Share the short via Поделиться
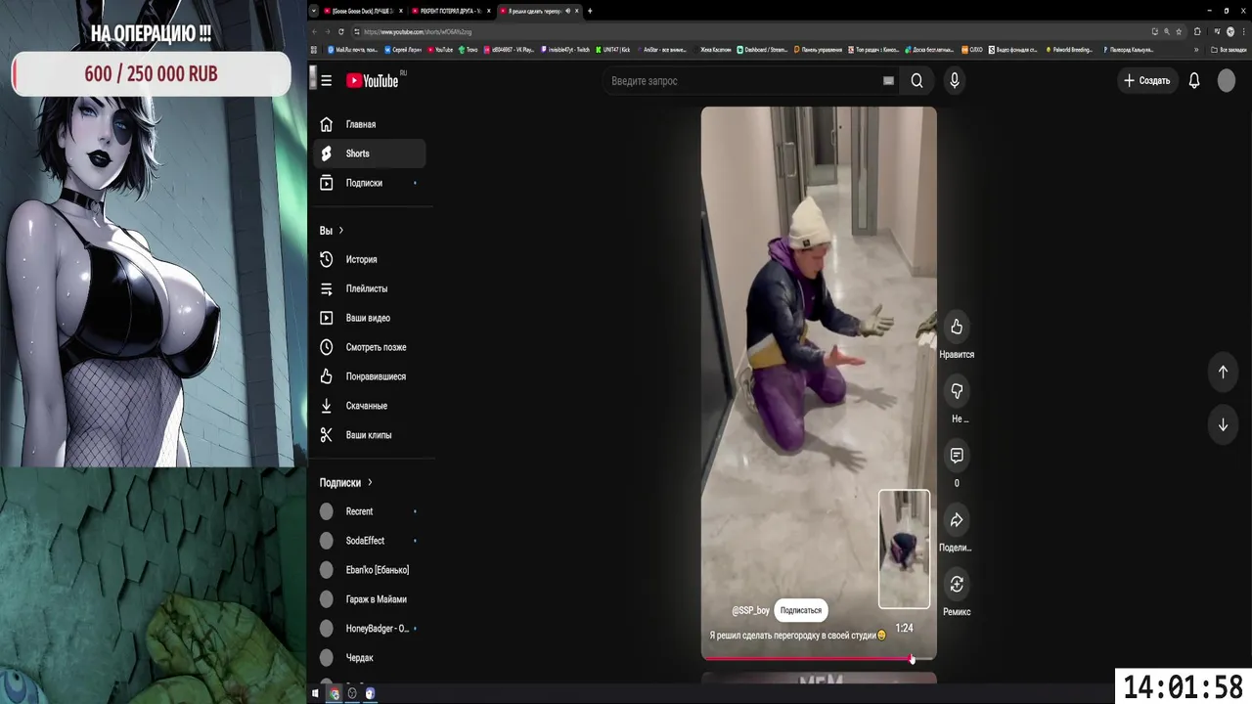1252x704 pixels. (957, 520)
